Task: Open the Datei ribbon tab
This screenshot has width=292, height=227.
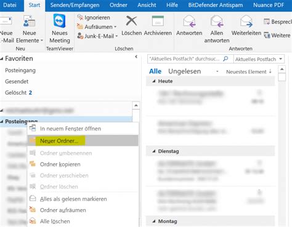Action: (10, 5)
